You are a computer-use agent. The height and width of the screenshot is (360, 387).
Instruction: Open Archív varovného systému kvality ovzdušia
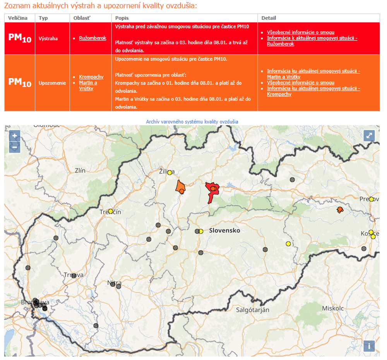coord(192,122)
